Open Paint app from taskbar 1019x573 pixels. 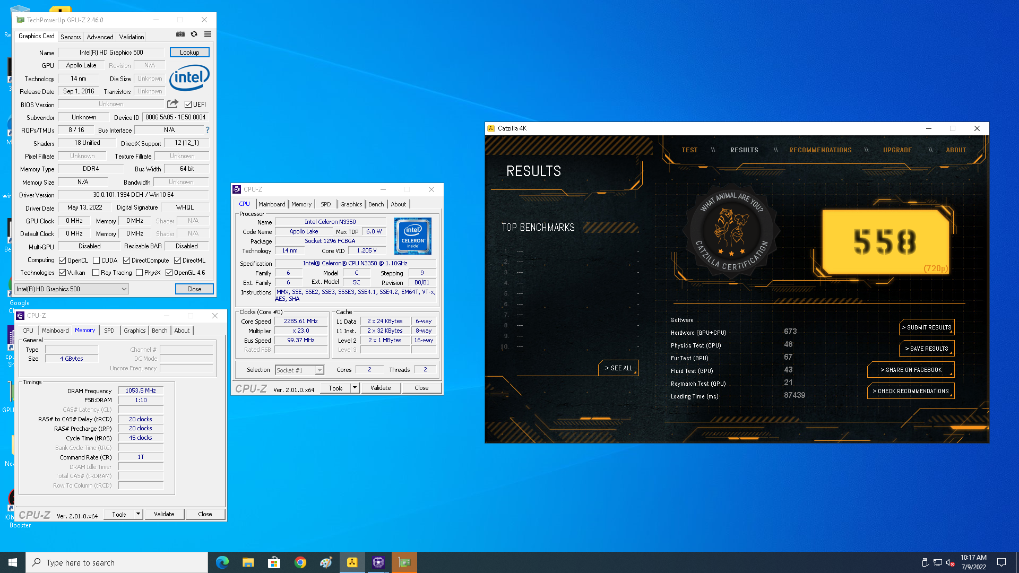click(x=326, y=562)
